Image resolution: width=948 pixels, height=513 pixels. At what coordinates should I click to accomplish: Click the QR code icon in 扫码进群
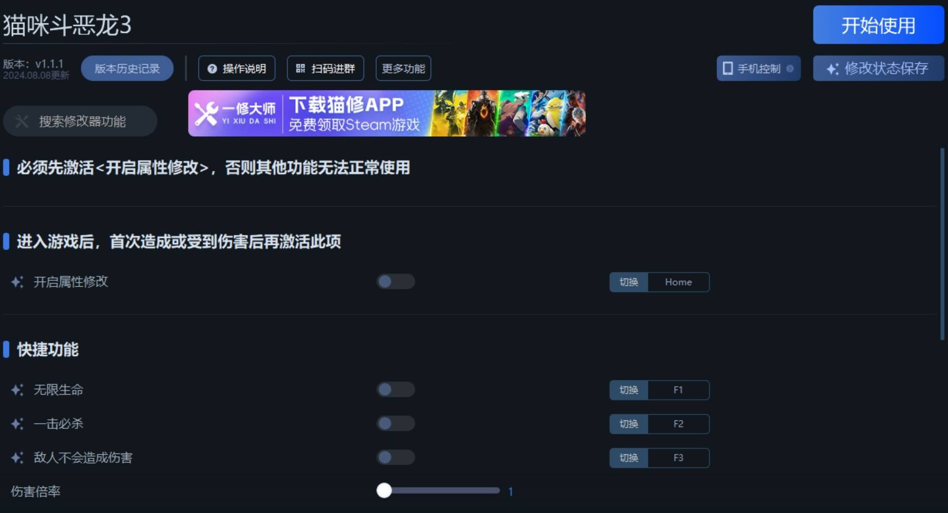click(300, 68)
